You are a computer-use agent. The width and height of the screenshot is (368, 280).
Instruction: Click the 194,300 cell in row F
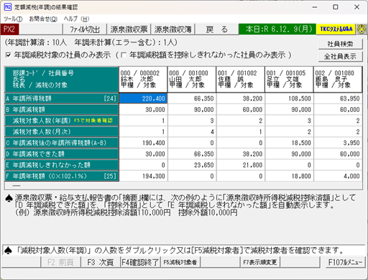point(143,176)
